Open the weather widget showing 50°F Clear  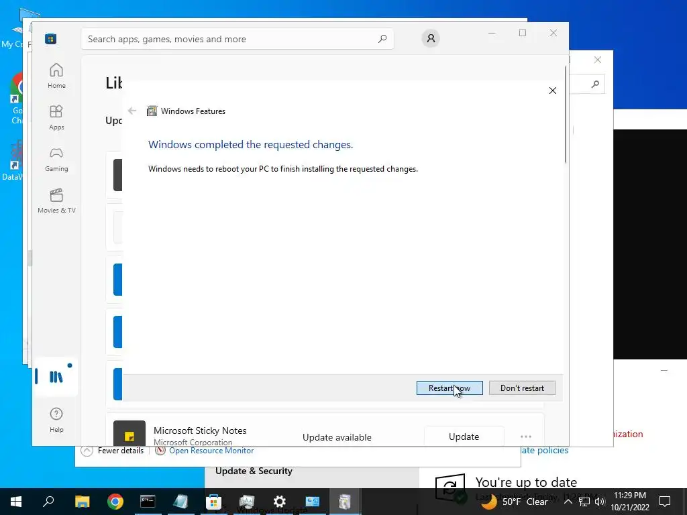[515, 502]
